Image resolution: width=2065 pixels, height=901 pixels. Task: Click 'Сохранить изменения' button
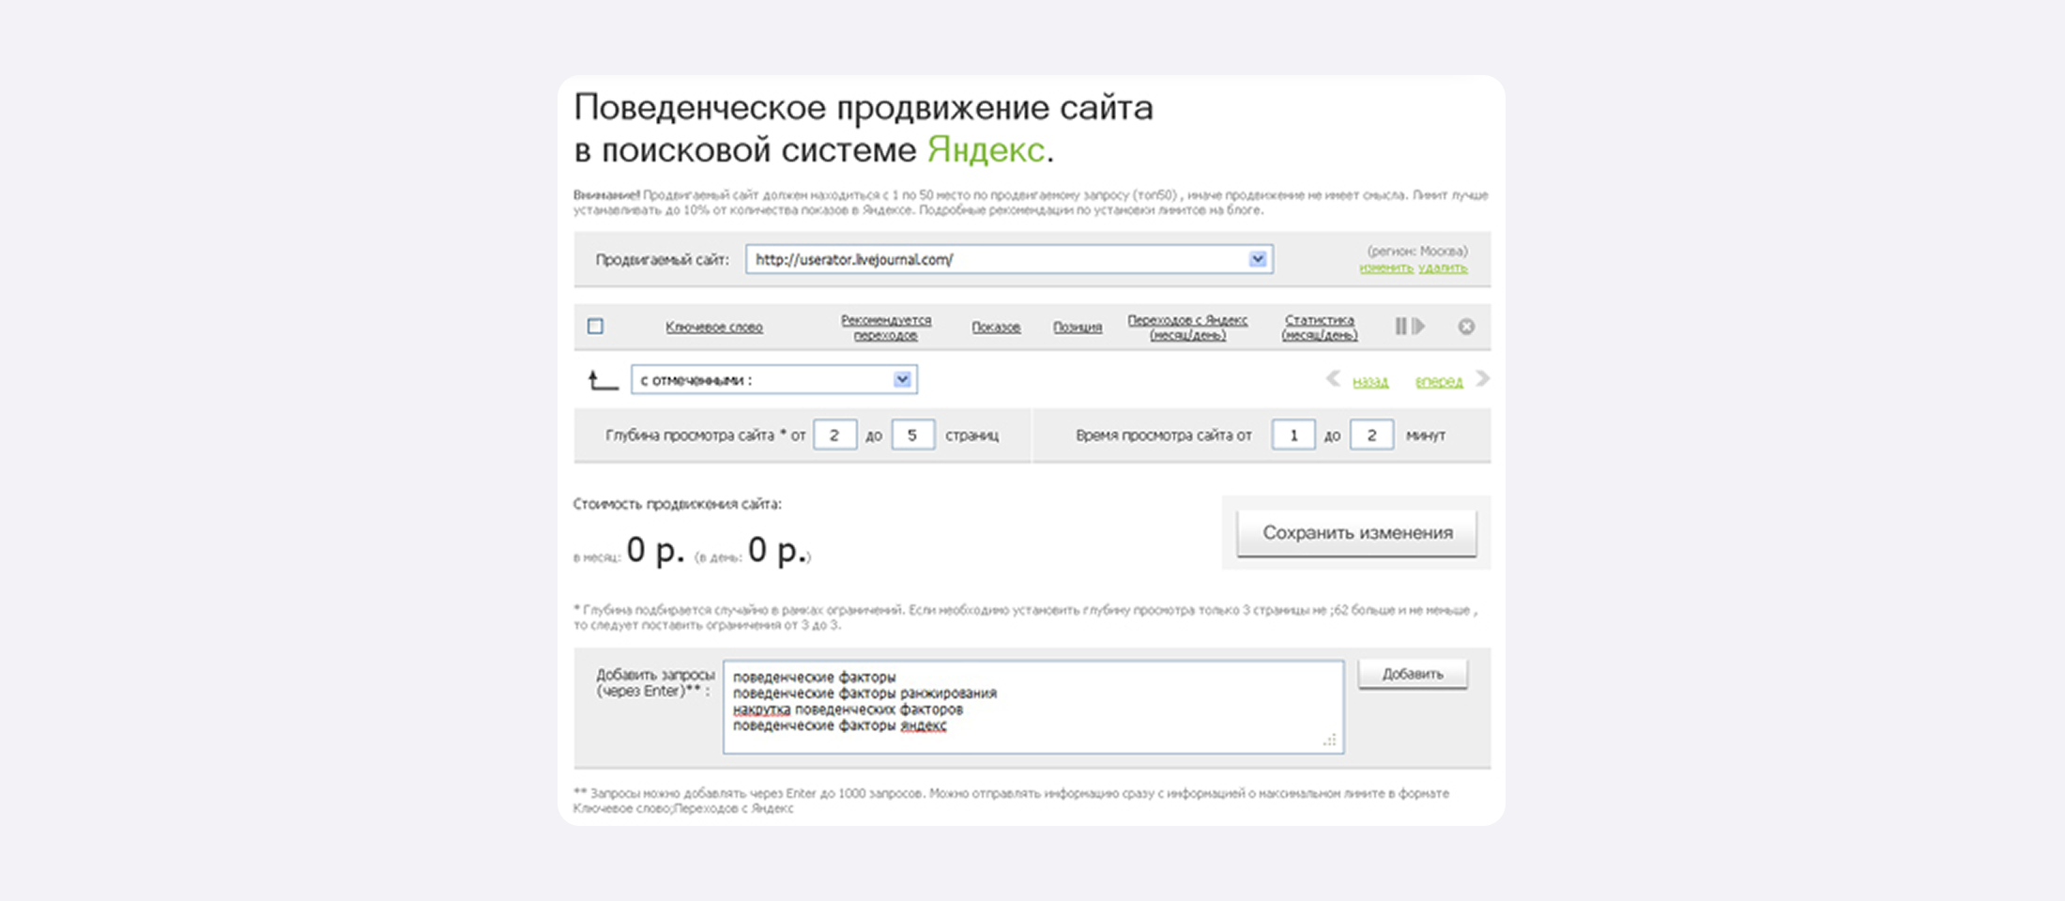[x=1357, y=533]
